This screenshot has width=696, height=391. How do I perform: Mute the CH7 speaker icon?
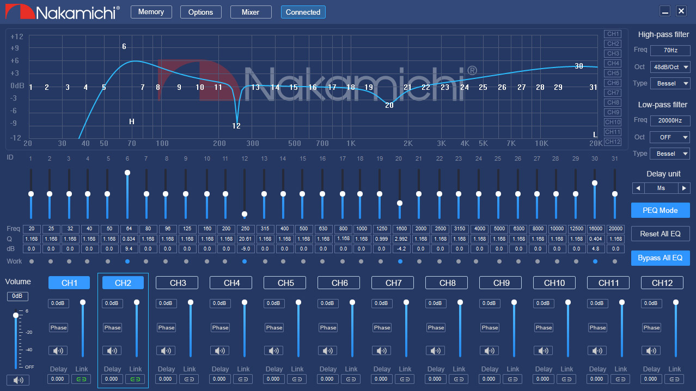pos(382,351)
